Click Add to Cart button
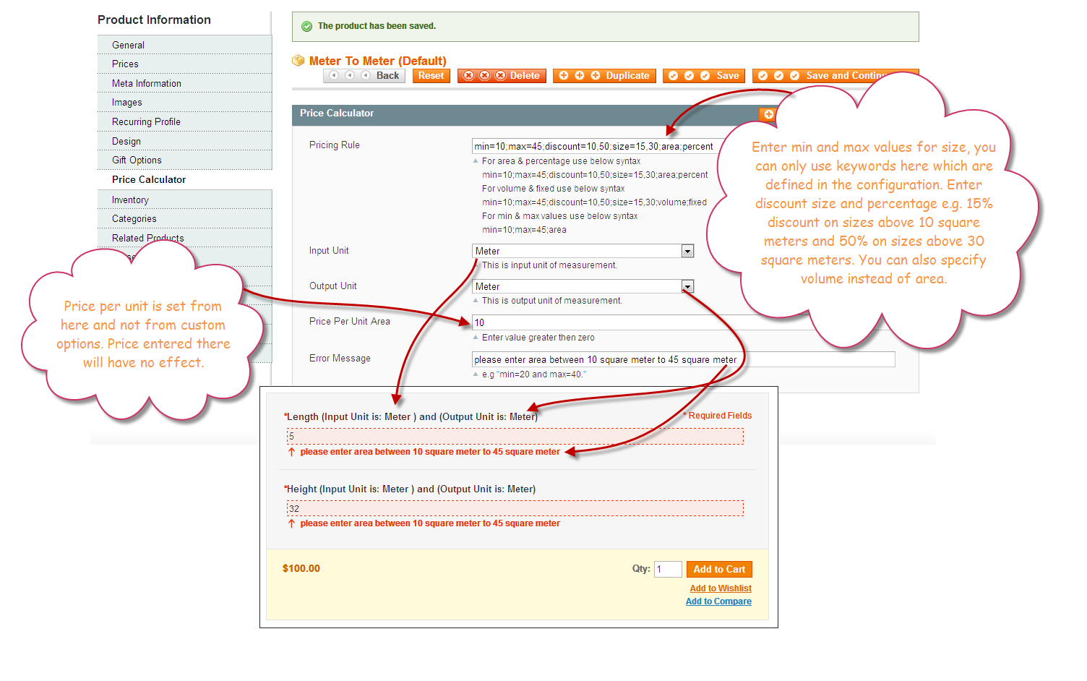 718,570
